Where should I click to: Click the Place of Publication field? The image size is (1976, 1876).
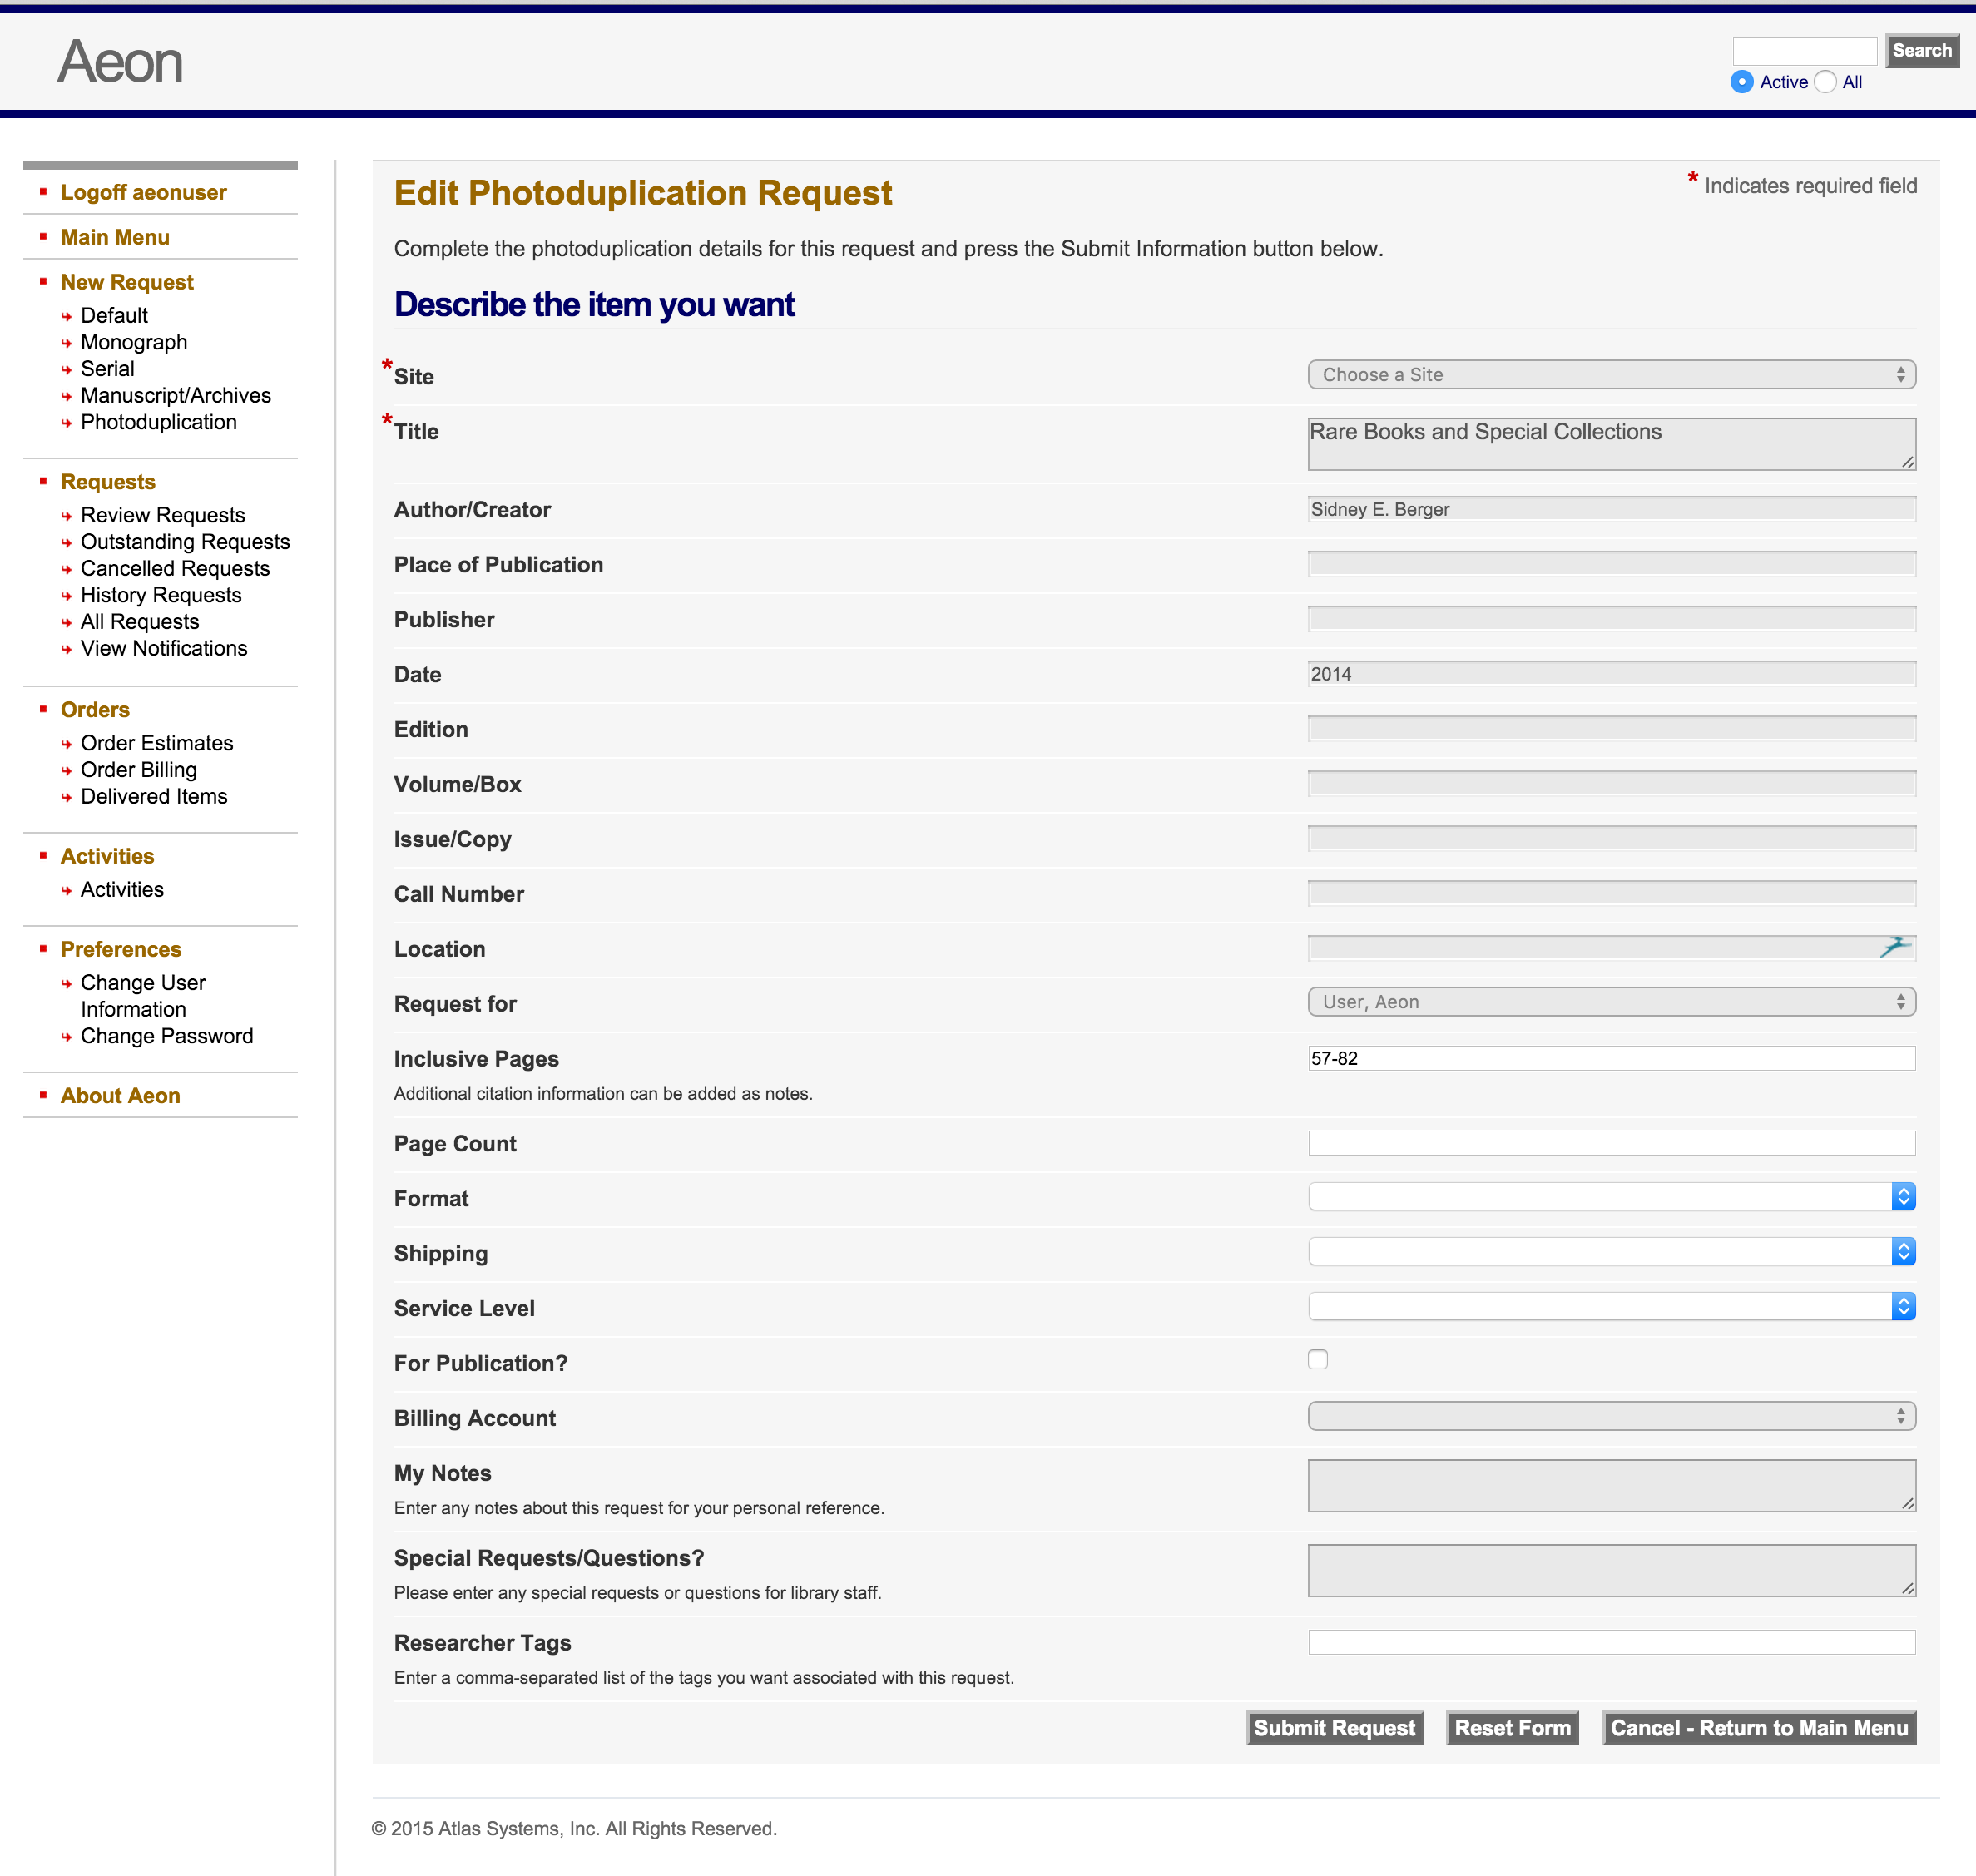point(1611,564)
